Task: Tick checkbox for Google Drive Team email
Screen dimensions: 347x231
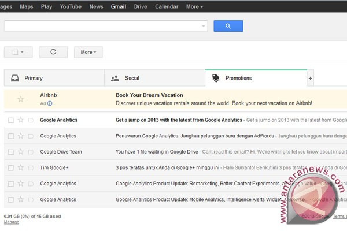Action: 11,152
